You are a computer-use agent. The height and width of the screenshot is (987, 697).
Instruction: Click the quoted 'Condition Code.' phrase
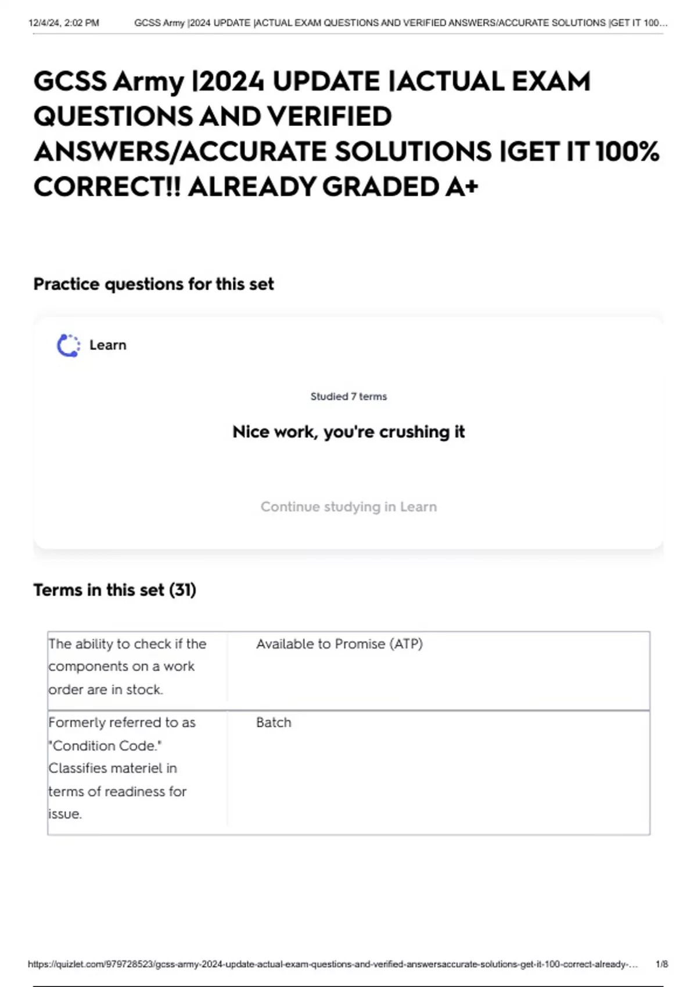(x=105, y=746)
